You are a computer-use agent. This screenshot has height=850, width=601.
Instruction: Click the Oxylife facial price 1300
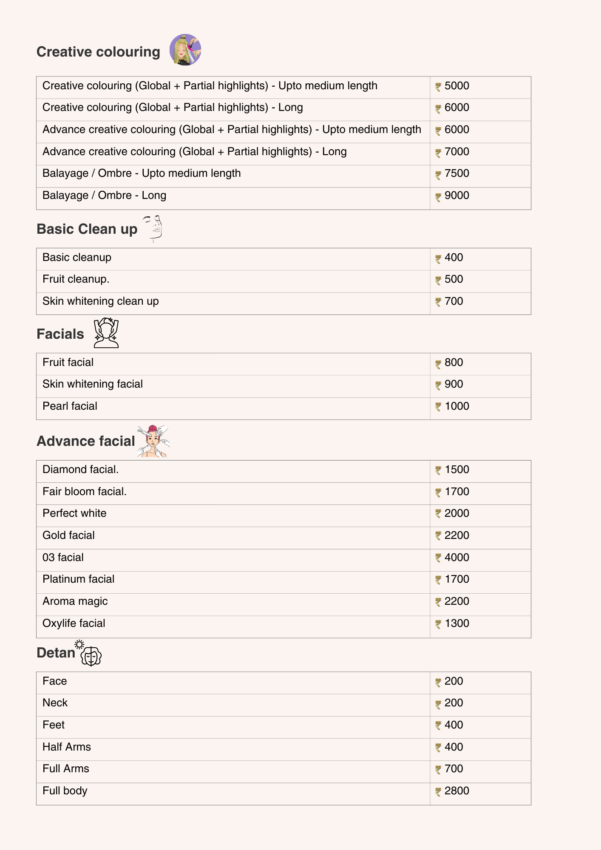click(x=457, y=623)
